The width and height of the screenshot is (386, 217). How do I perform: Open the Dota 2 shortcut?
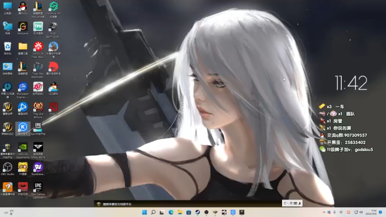point(54,108)
